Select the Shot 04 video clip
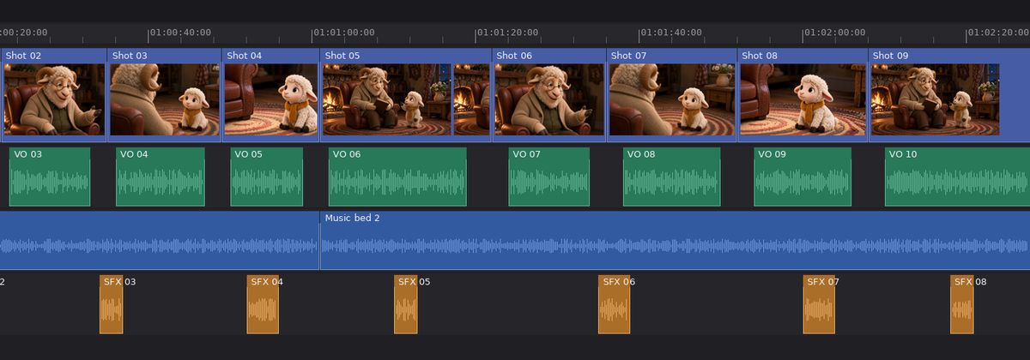Screen dimensions: 1030x360 [x=271, y=95]
